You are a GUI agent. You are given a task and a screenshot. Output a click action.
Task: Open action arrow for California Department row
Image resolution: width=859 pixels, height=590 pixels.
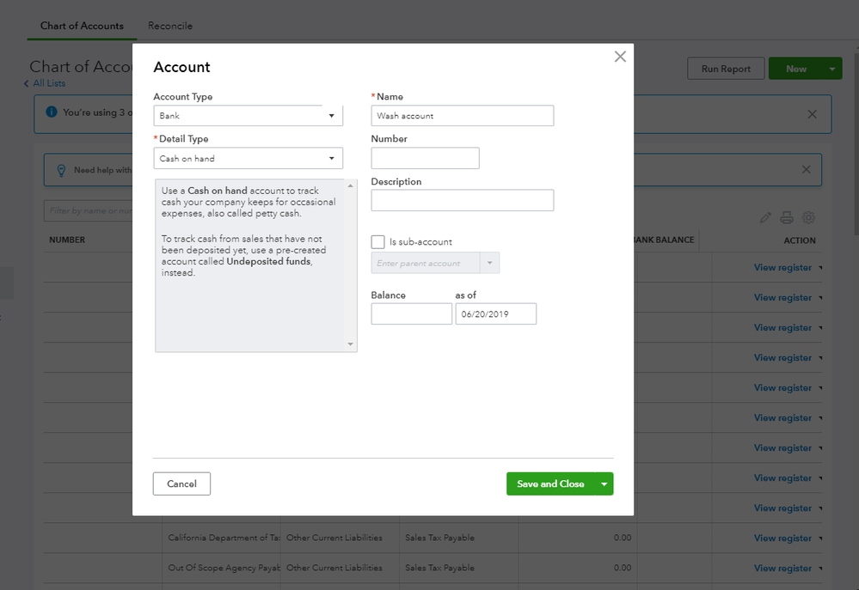point(820,538)
